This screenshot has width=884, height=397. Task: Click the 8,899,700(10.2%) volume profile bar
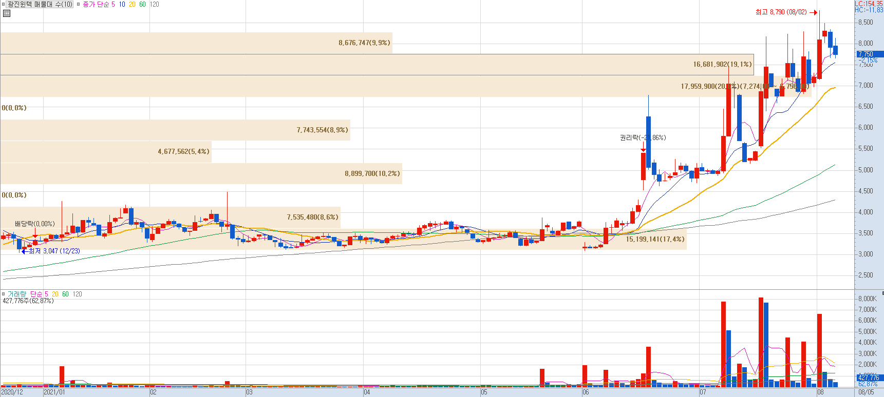(x=200, y=173)
